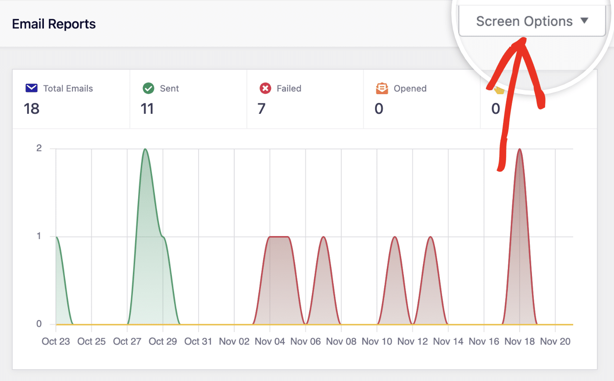Click the Total Emails envelope icon
Image resolution: width=614 pixels, height=381 pixels.
32,88
